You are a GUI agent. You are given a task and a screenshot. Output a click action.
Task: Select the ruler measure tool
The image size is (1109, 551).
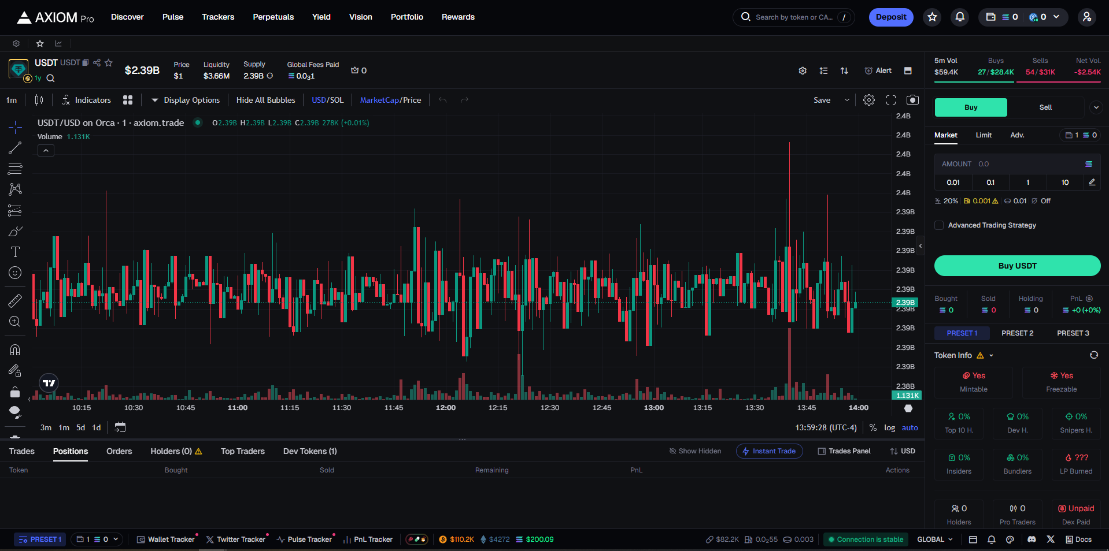[x=16, y=300]
